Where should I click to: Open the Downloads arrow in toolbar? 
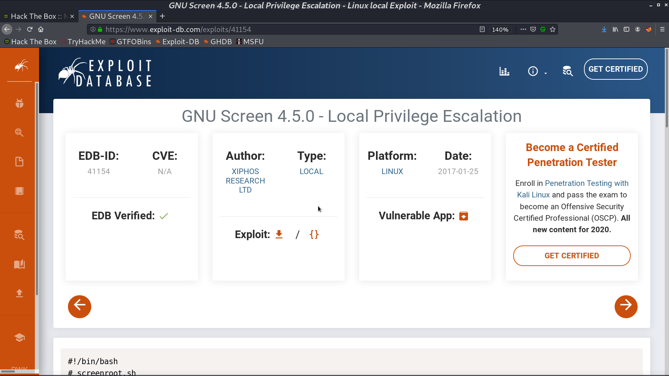point(604,30)
